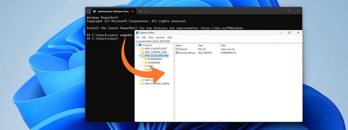348x130 pixels.
Task: Select the HKEY_LOCAL_MACHINE tree label
Action: tap(157, 55)
